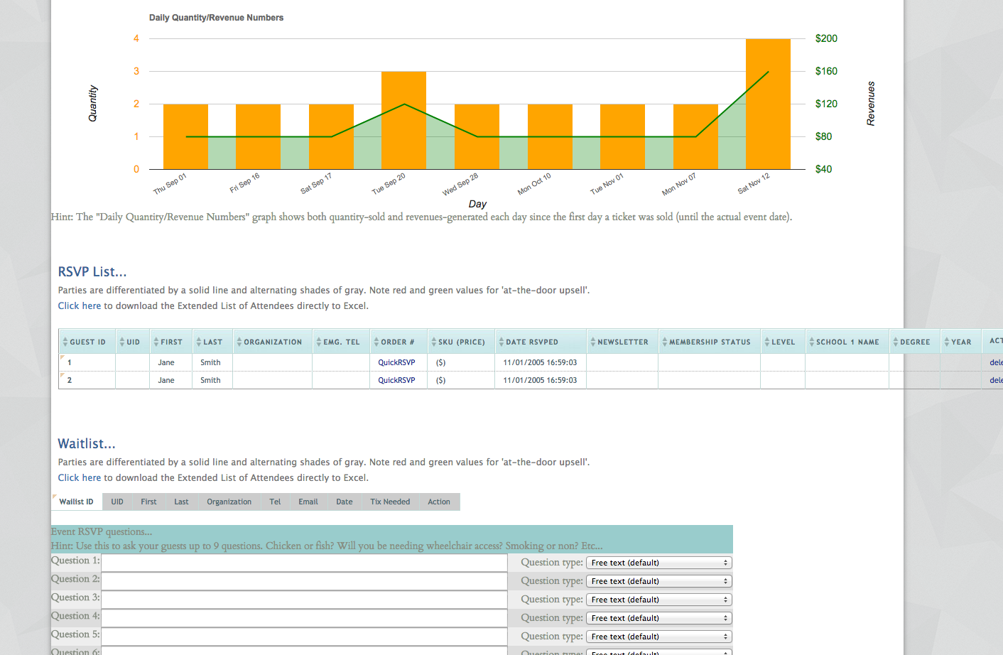Screen dimensions: 1003x655
Task: Open Question 5 type dropdown
Action: tap(658, 637)
